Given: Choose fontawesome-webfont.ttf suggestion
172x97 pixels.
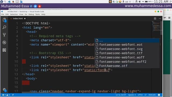Looking at the screenshot, I should (x=127, y=53).
